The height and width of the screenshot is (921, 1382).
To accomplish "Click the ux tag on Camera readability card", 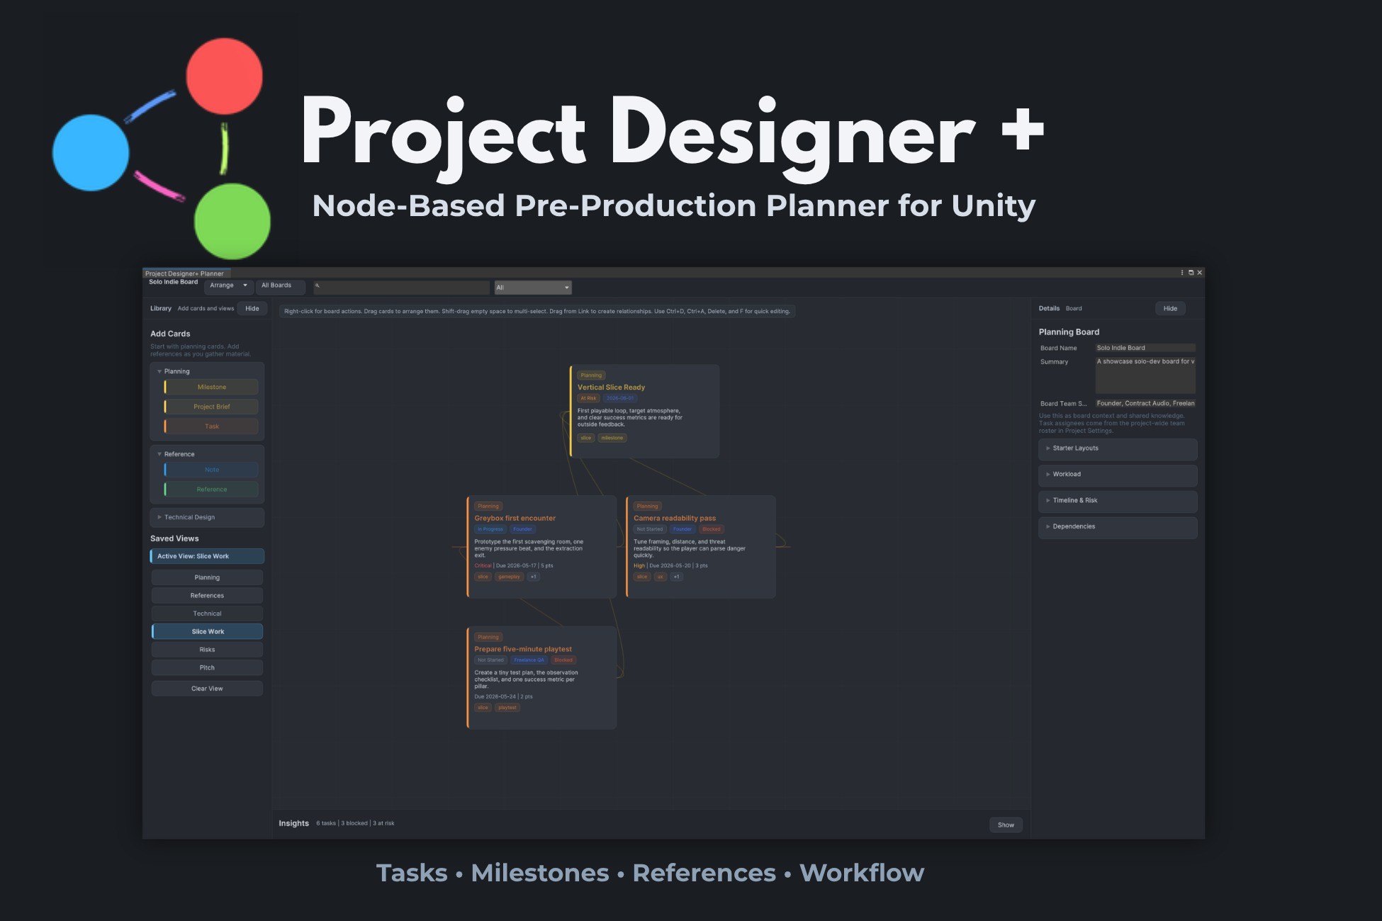I will point(660,577).
